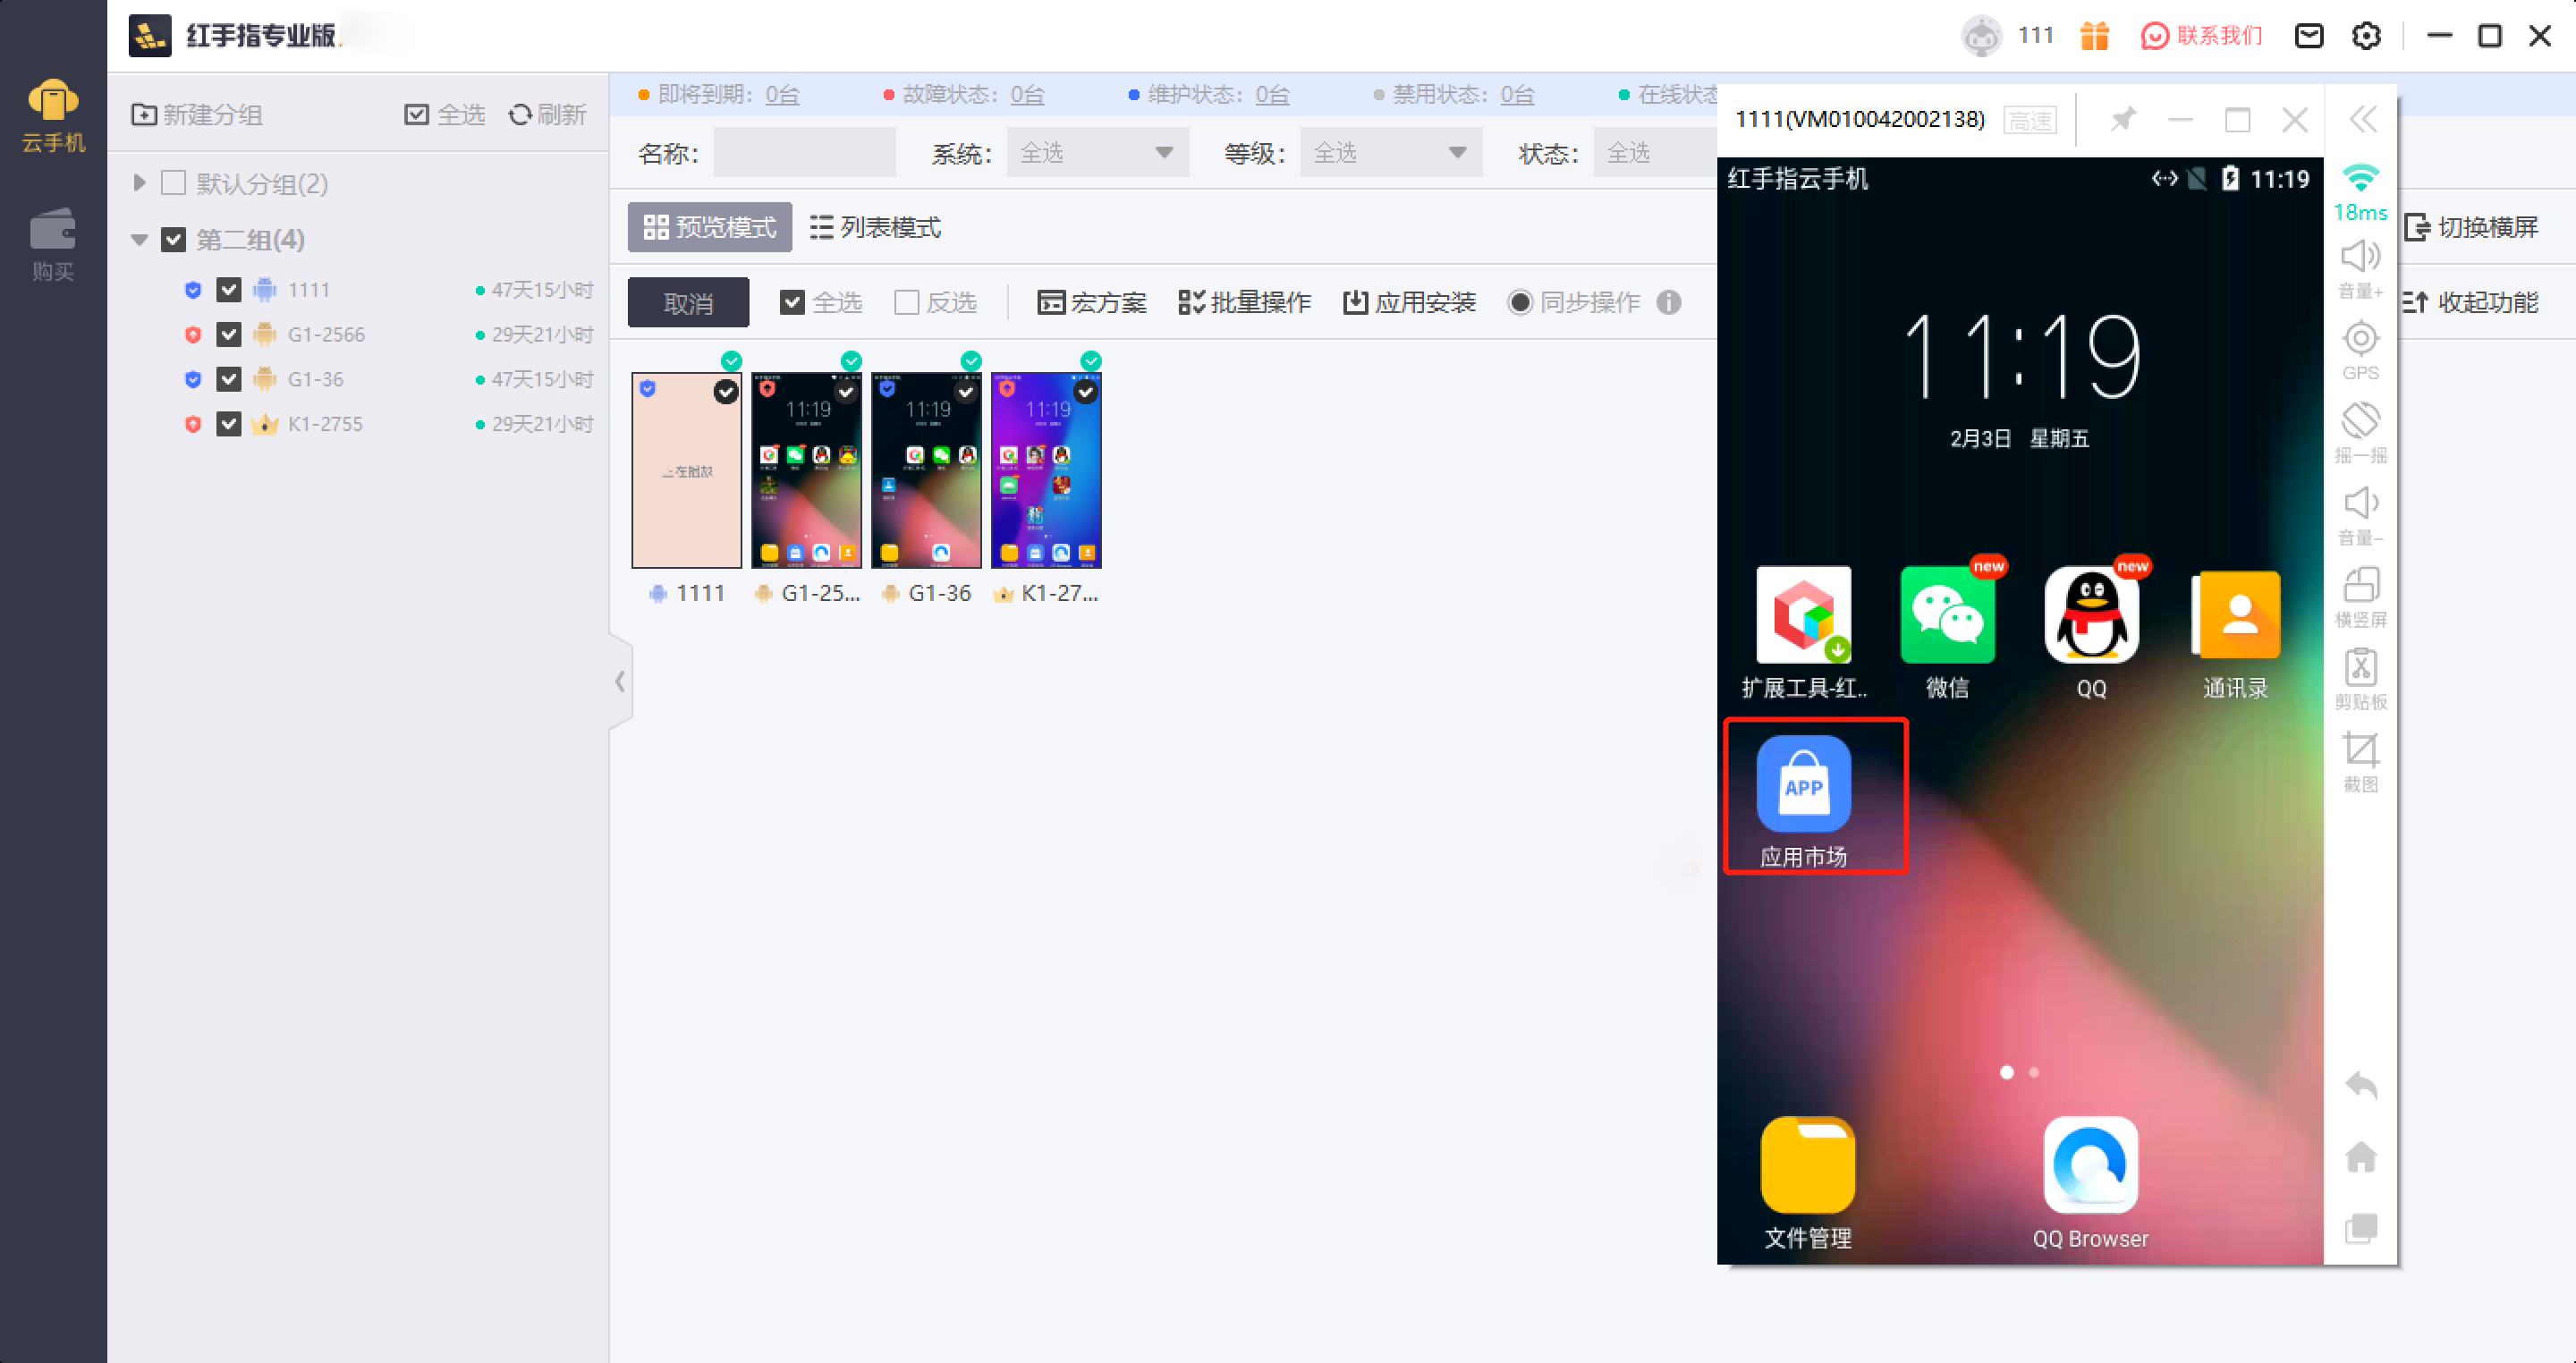Screen dimensions: 2576x1363
Task: Switch to 预览模式 view
Action: pyautogui.click(x=710, y=228)
